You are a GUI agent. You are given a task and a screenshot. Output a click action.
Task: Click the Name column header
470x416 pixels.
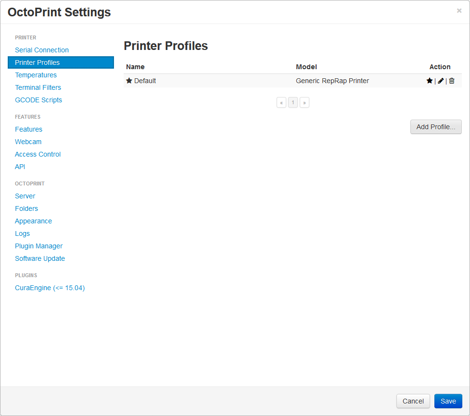click(135, 67)
